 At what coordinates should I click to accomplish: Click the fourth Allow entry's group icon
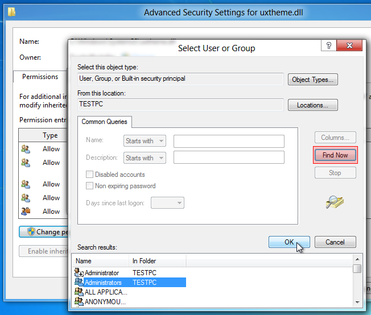pyautogui.click(x=26, y=198)
